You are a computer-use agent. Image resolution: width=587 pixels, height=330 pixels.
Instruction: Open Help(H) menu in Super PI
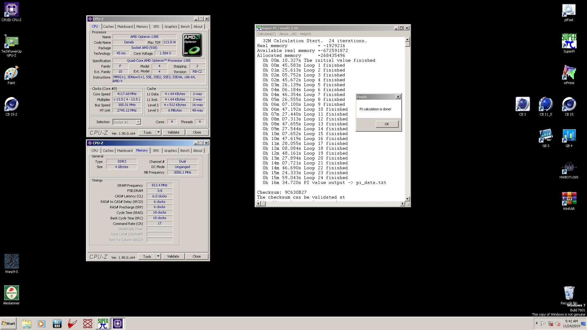(305, 34)
